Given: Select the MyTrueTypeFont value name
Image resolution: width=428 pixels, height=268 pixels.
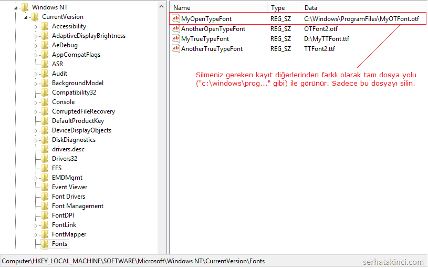Looking at the screenshot, I should [205, 39].
